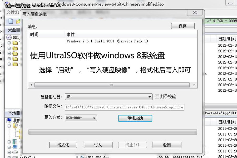Click the New file toolbar icon
Viewport: 237px width, 158px height.
11,21
